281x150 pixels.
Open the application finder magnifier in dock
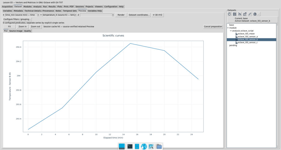click(151, 146)
